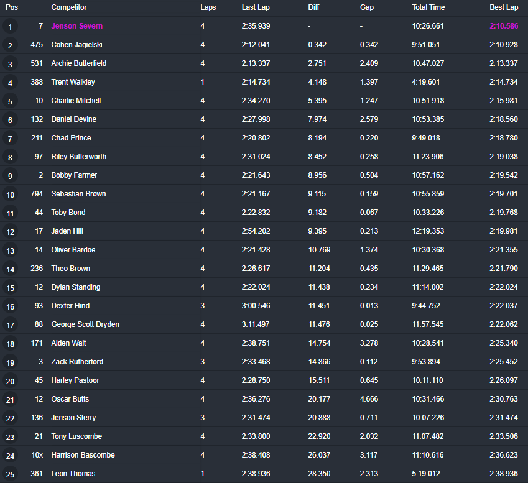Open competitor Jenson Severn

pyautogui.click(x=76, y=26)
